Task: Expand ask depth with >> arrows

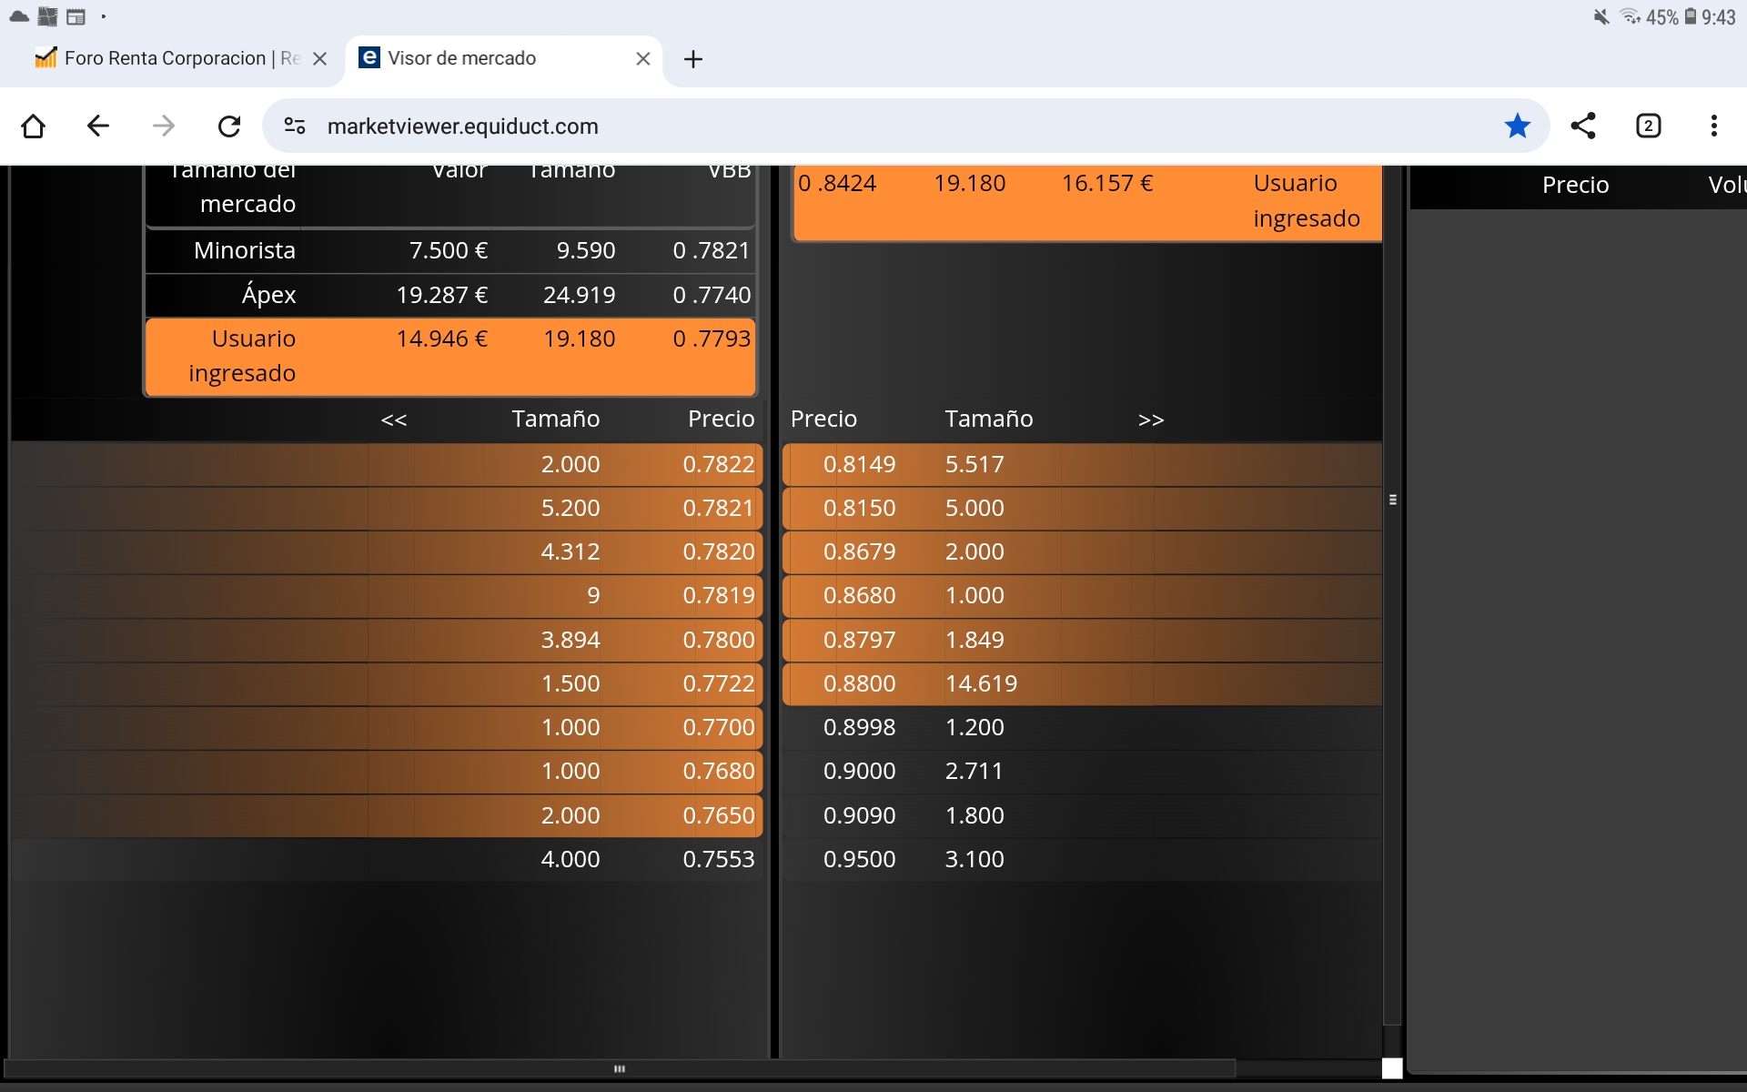Action: point(1151,420)
